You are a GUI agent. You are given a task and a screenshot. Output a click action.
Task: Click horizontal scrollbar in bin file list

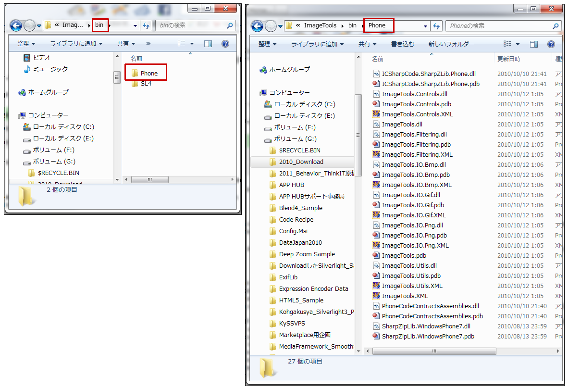pyautogui.click(x=149, y=180)
